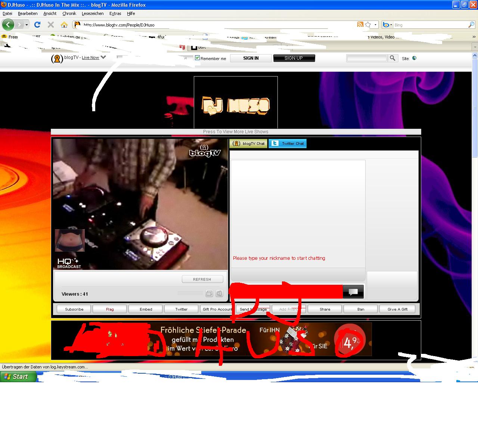Click the Bing search magnifier icon
Screen dimensions: 478x430
[x=471, y=25]
